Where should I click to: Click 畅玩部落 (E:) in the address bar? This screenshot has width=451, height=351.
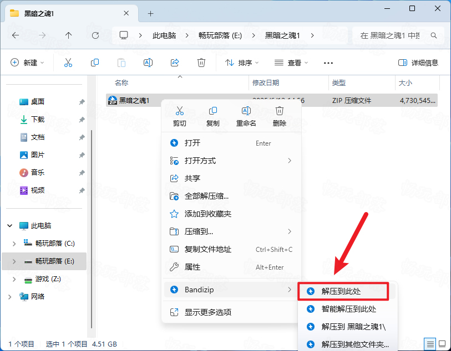220,35
